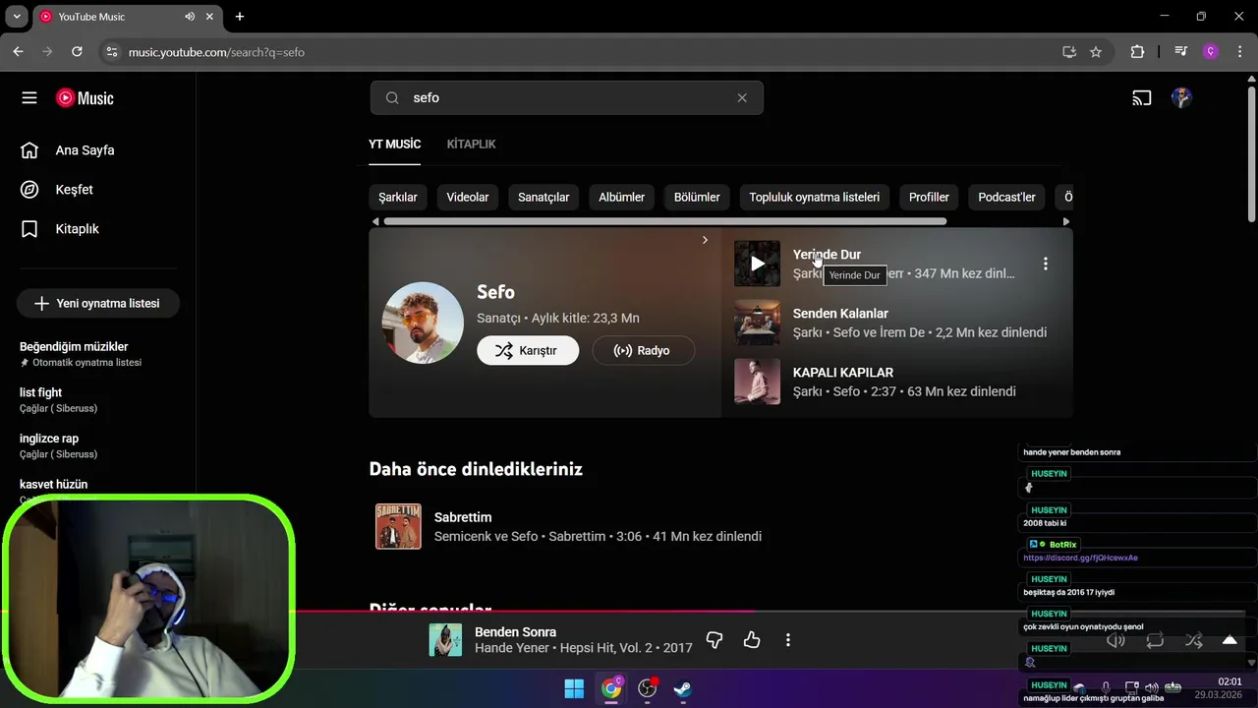Image resolution: width=1258 pixels, height=708 pixels.
Task: Open Beğendiğim müzikler playlist
Action: 74,347
